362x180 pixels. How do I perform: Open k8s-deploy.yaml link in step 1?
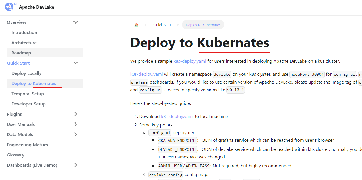tap(177, 116)
